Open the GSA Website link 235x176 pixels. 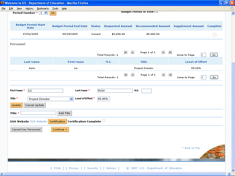coord(38,121)
